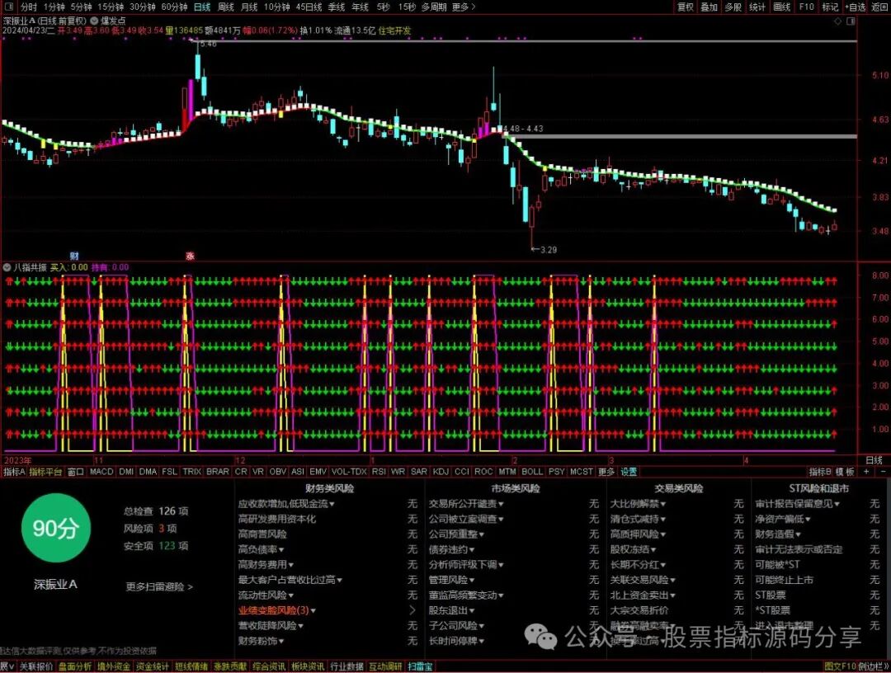Expand 审计报告保留意见 dropdown
The height and width of the screenshot is (673, 891).
[x=797, y=504]
